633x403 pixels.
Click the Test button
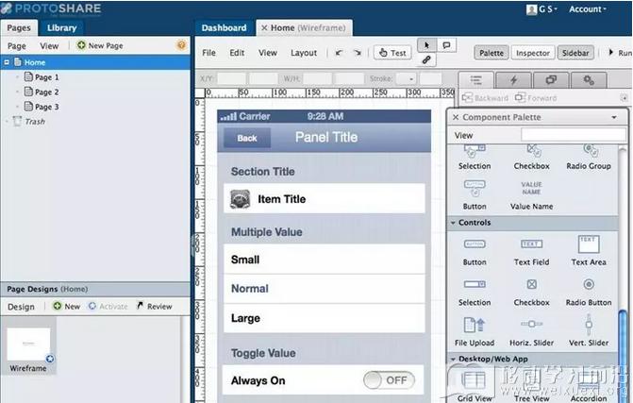tap(392, 53)
